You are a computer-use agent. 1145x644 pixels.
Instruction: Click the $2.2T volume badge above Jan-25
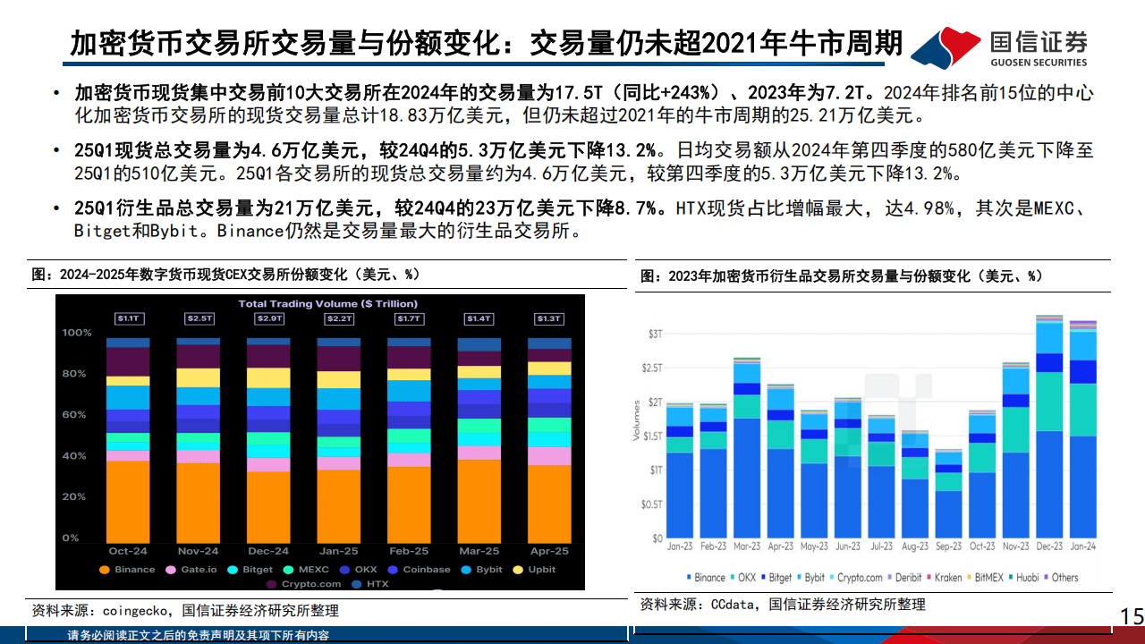pyautogui.click(x=338, y=318)
